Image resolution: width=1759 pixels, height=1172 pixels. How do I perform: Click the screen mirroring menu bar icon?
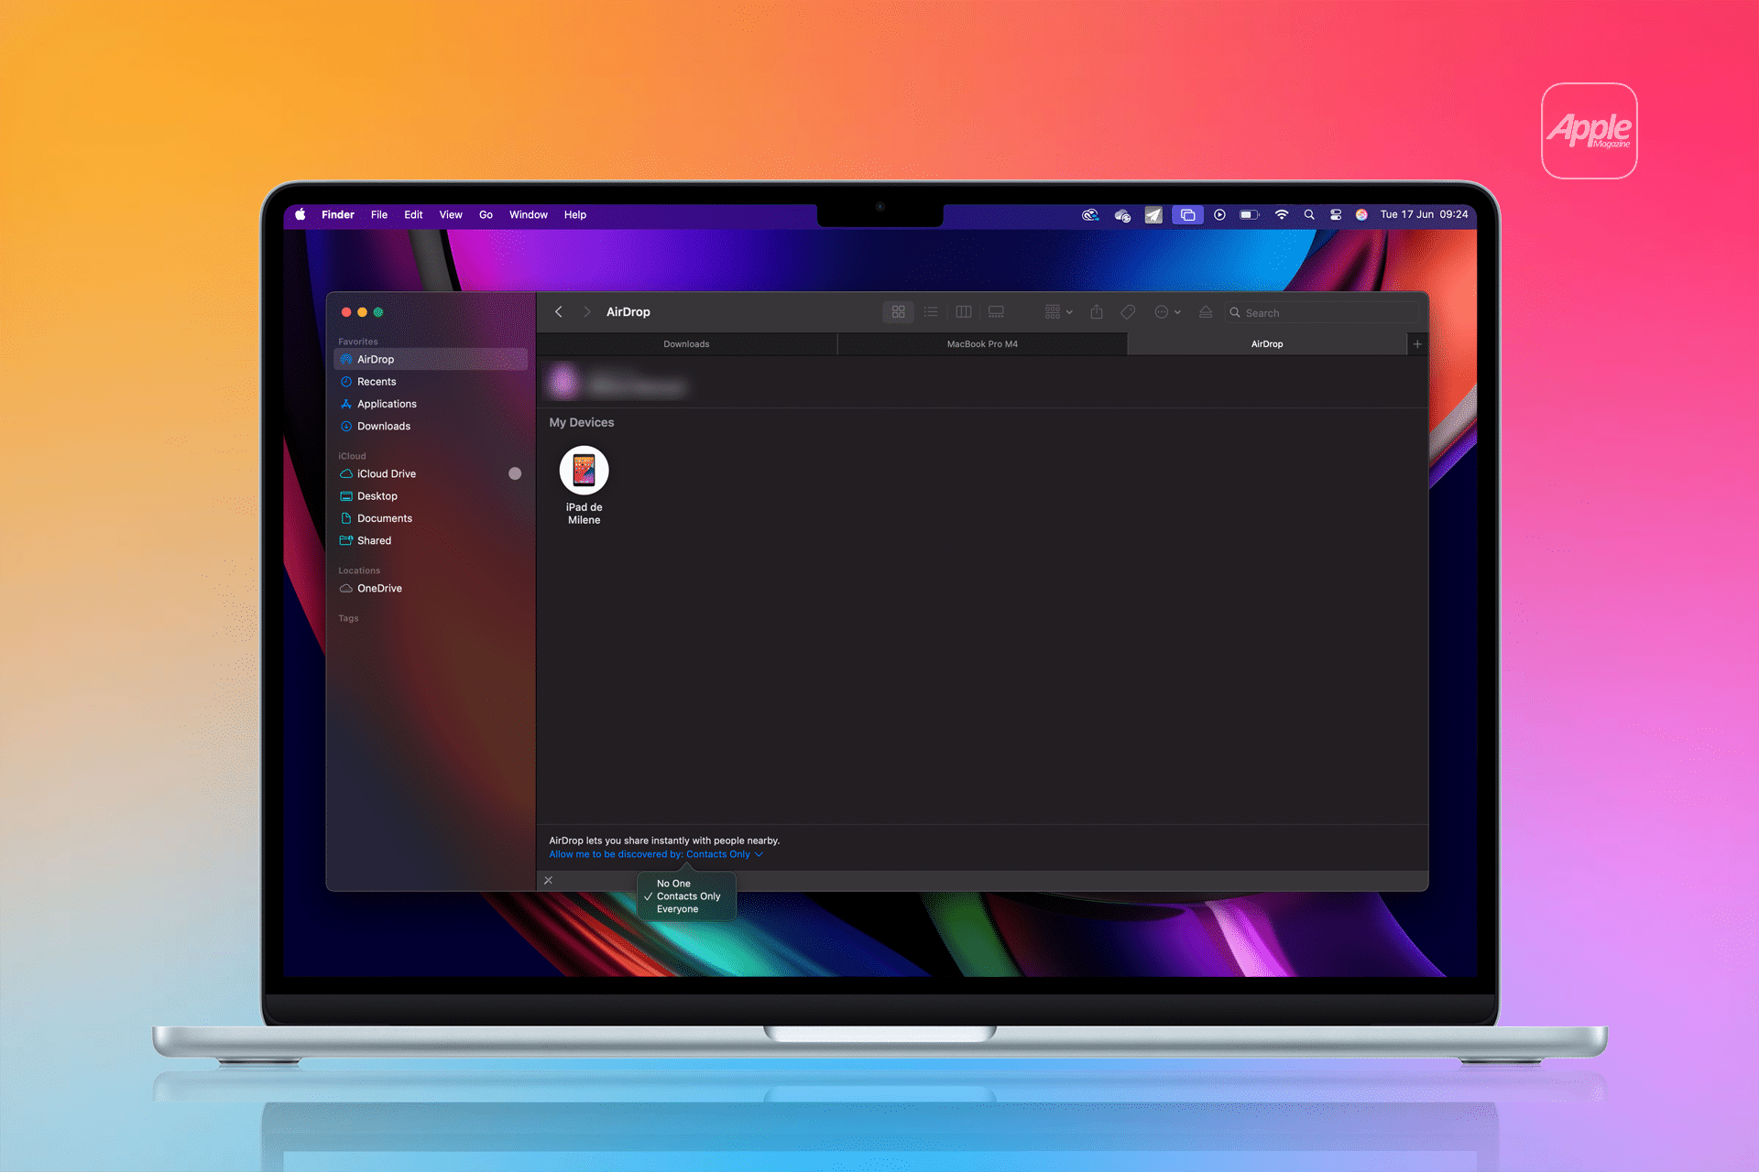tap(1187, 214)
